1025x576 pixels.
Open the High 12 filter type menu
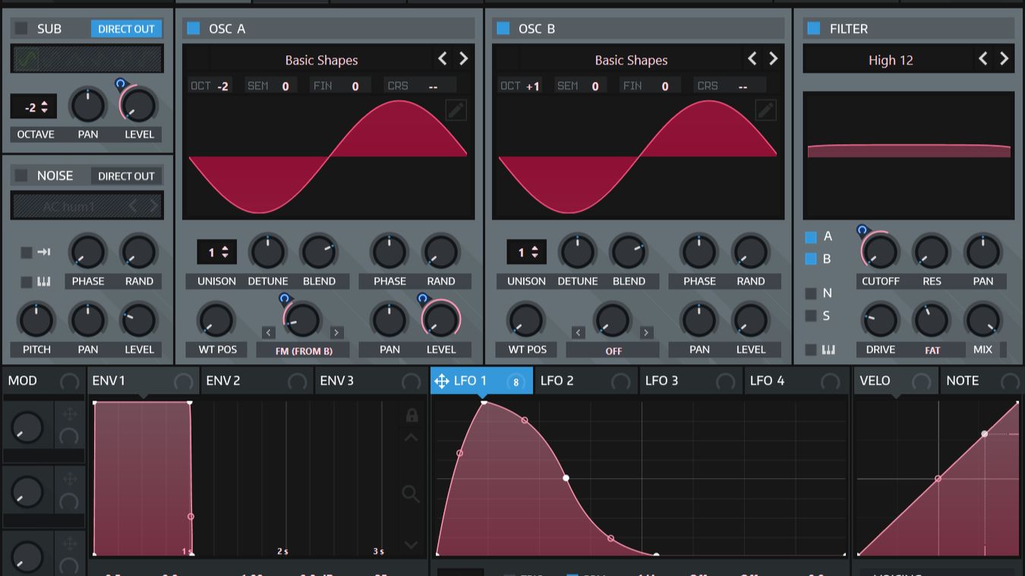(x=891, y=60)
